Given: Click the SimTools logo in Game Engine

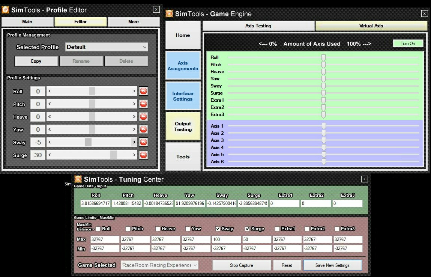Looking at the screenshot, I should tap(169, 14).
